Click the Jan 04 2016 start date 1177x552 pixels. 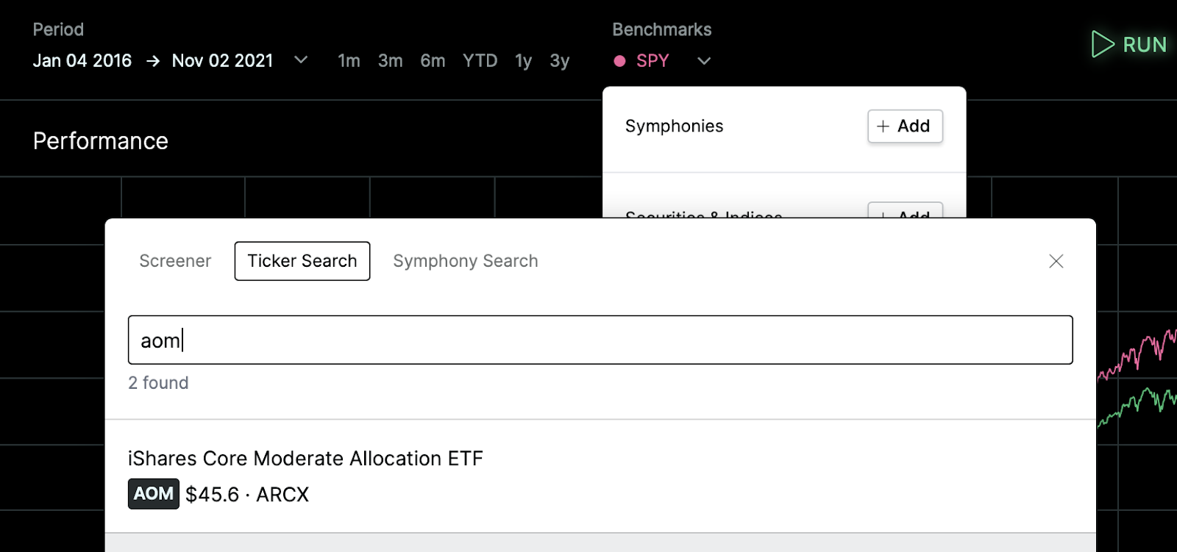pyautogui.click(x=82, y=61)
